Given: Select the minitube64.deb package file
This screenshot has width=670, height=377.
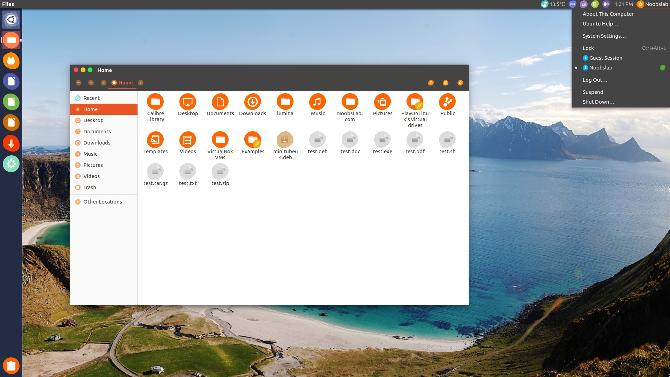Looking at the screenshot, I should tap(285, 140).
